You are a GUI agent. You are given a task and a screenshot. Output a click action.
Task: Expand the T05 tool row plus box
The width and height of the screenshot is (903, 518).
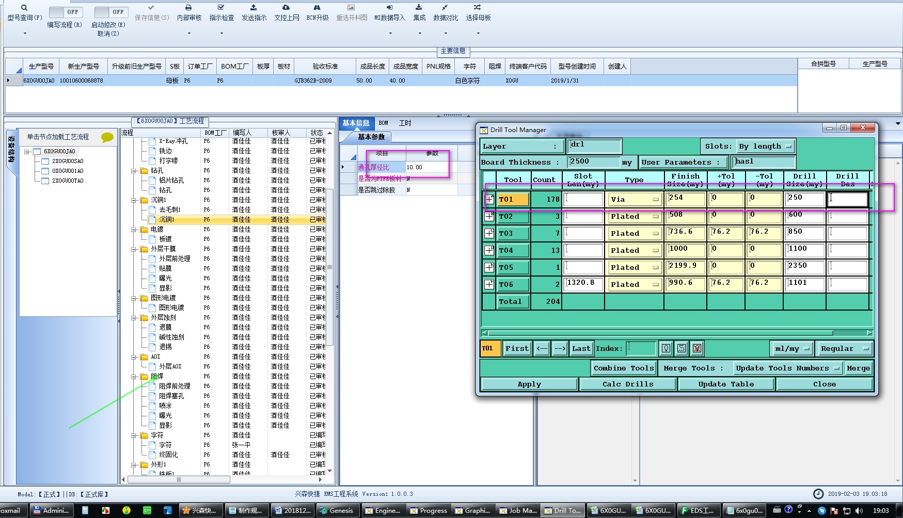(x=489, y=267)
